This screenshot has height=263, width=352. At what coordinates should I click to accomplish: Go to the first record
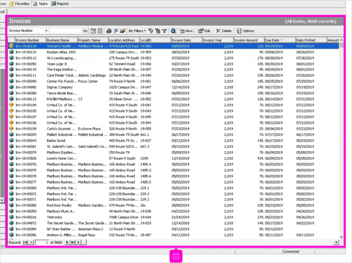25,242
